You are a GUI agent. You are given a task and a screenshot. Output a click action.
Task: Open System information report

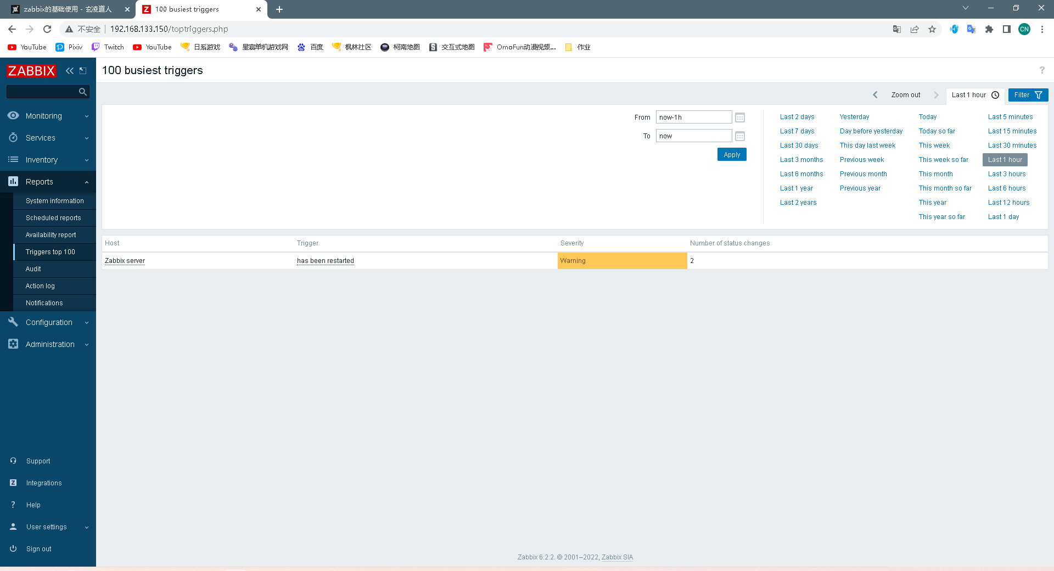pyautogui.click(x=54, y=201)
